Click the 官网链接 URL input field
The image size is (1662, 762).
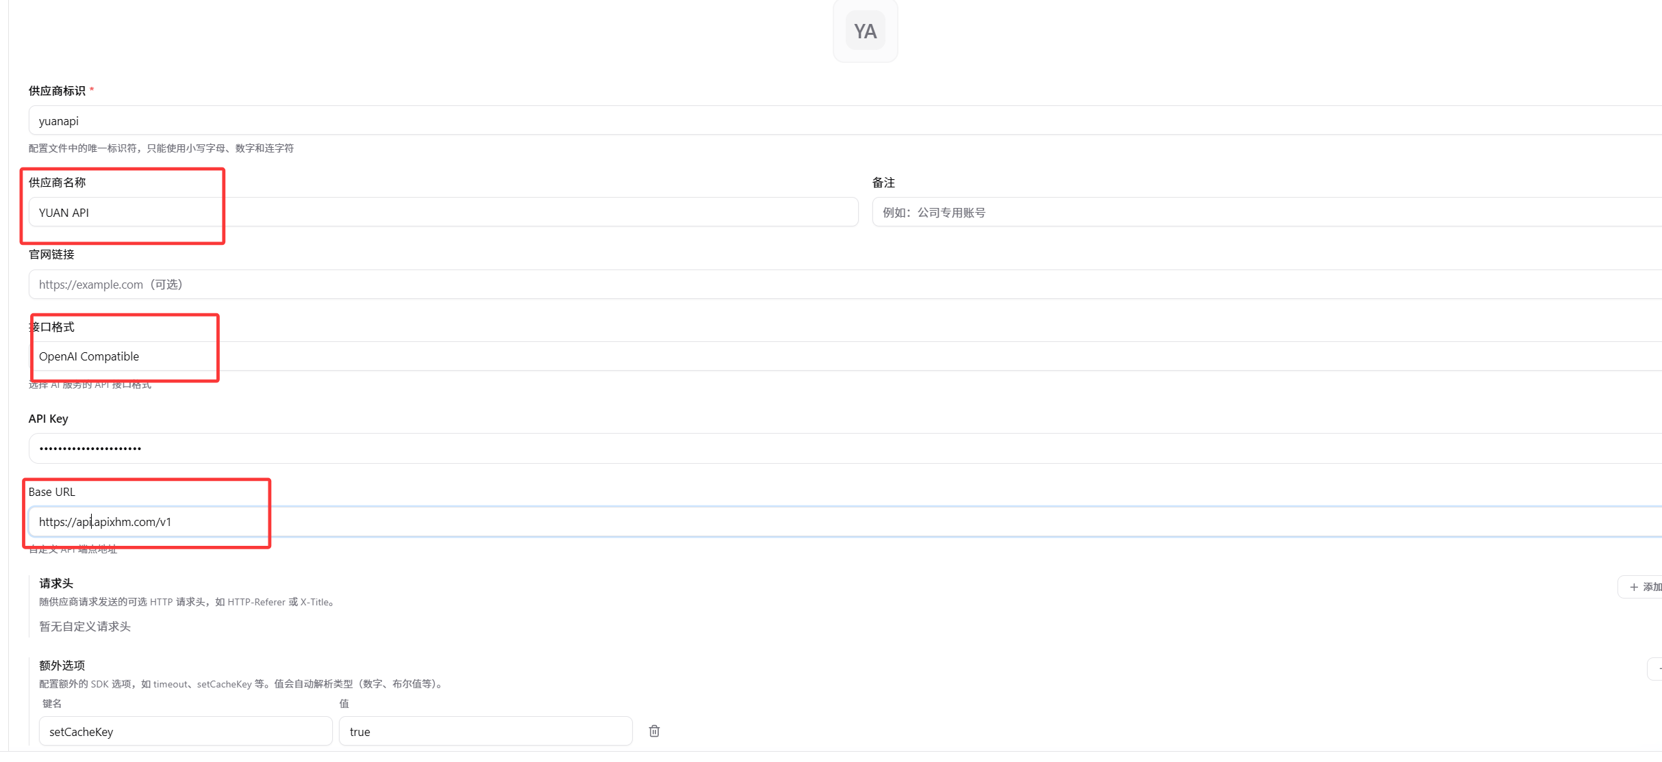(845, 284)
